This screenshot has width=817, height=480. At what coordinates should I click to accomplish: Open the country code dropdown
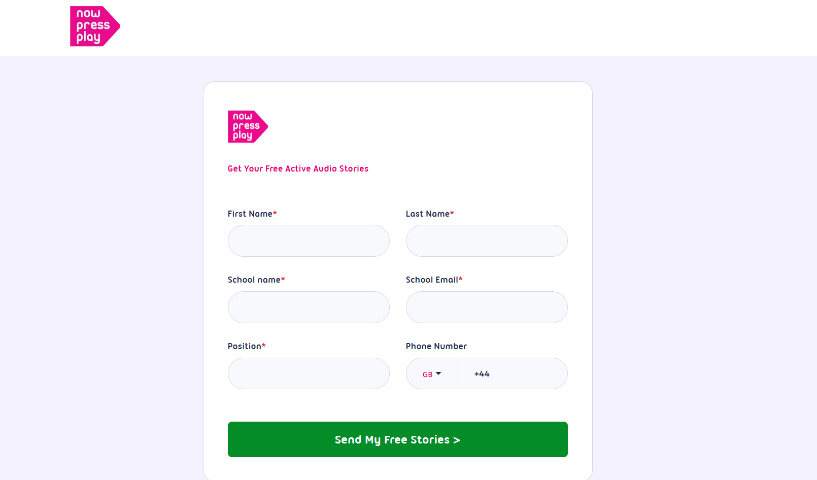(432, 374)
